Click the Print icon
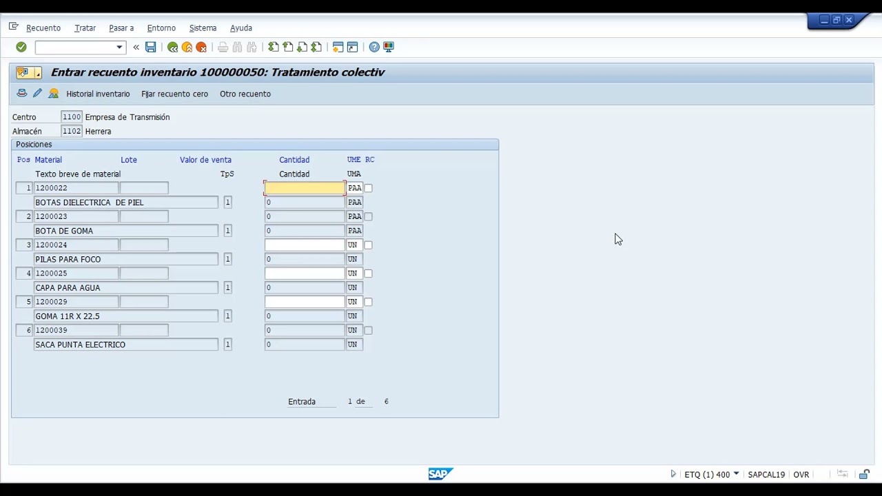Screen dimensions: 882x496 (x=223, y=47)
